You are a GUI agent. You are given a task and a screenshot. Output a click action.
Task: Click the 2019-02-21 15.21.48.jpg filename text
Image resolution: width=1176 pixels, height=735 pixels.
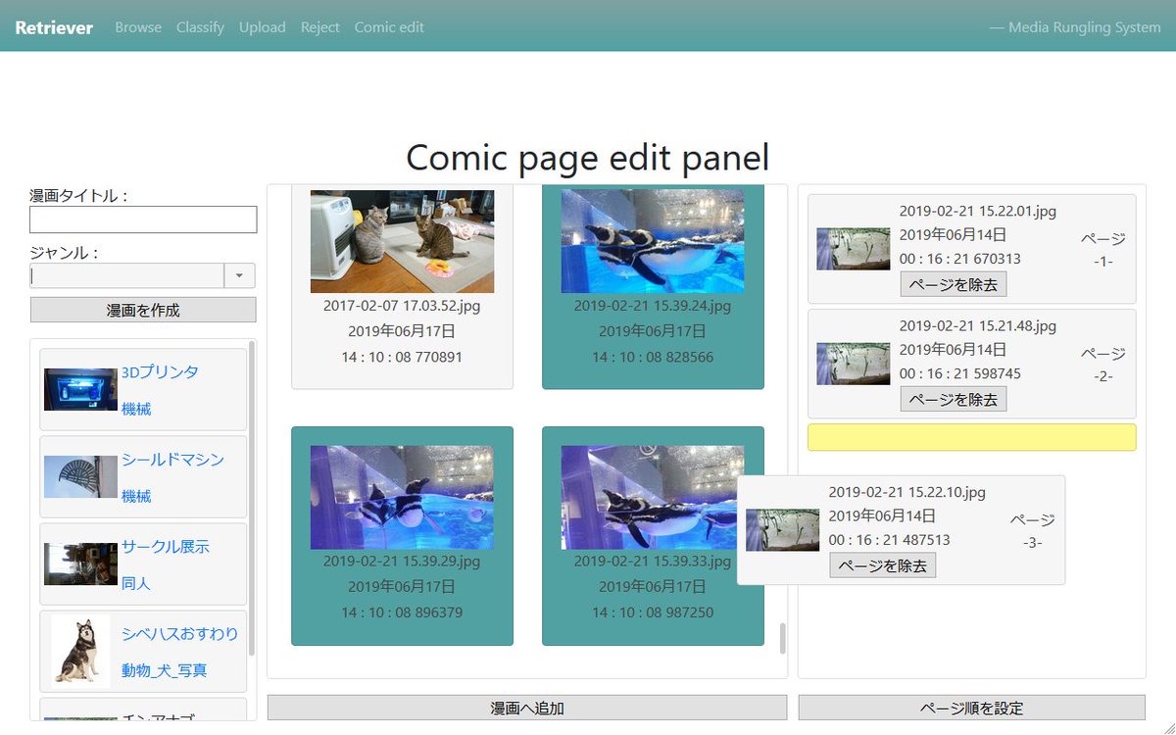[x=978, y=325]
